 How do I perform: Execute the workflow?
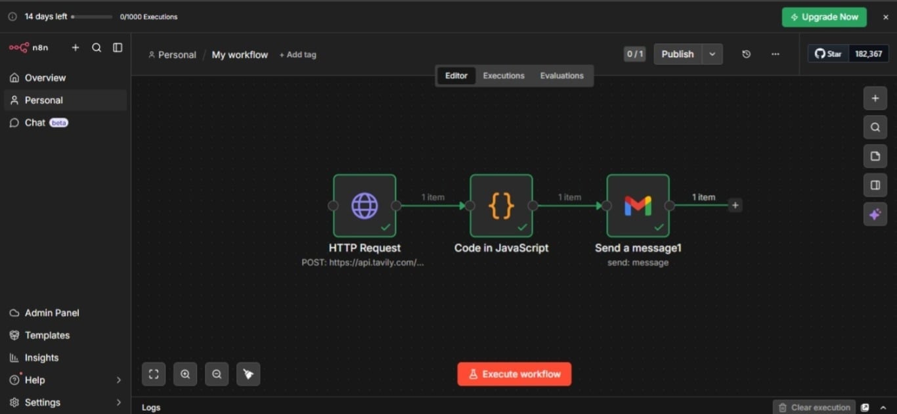(514, 374)
